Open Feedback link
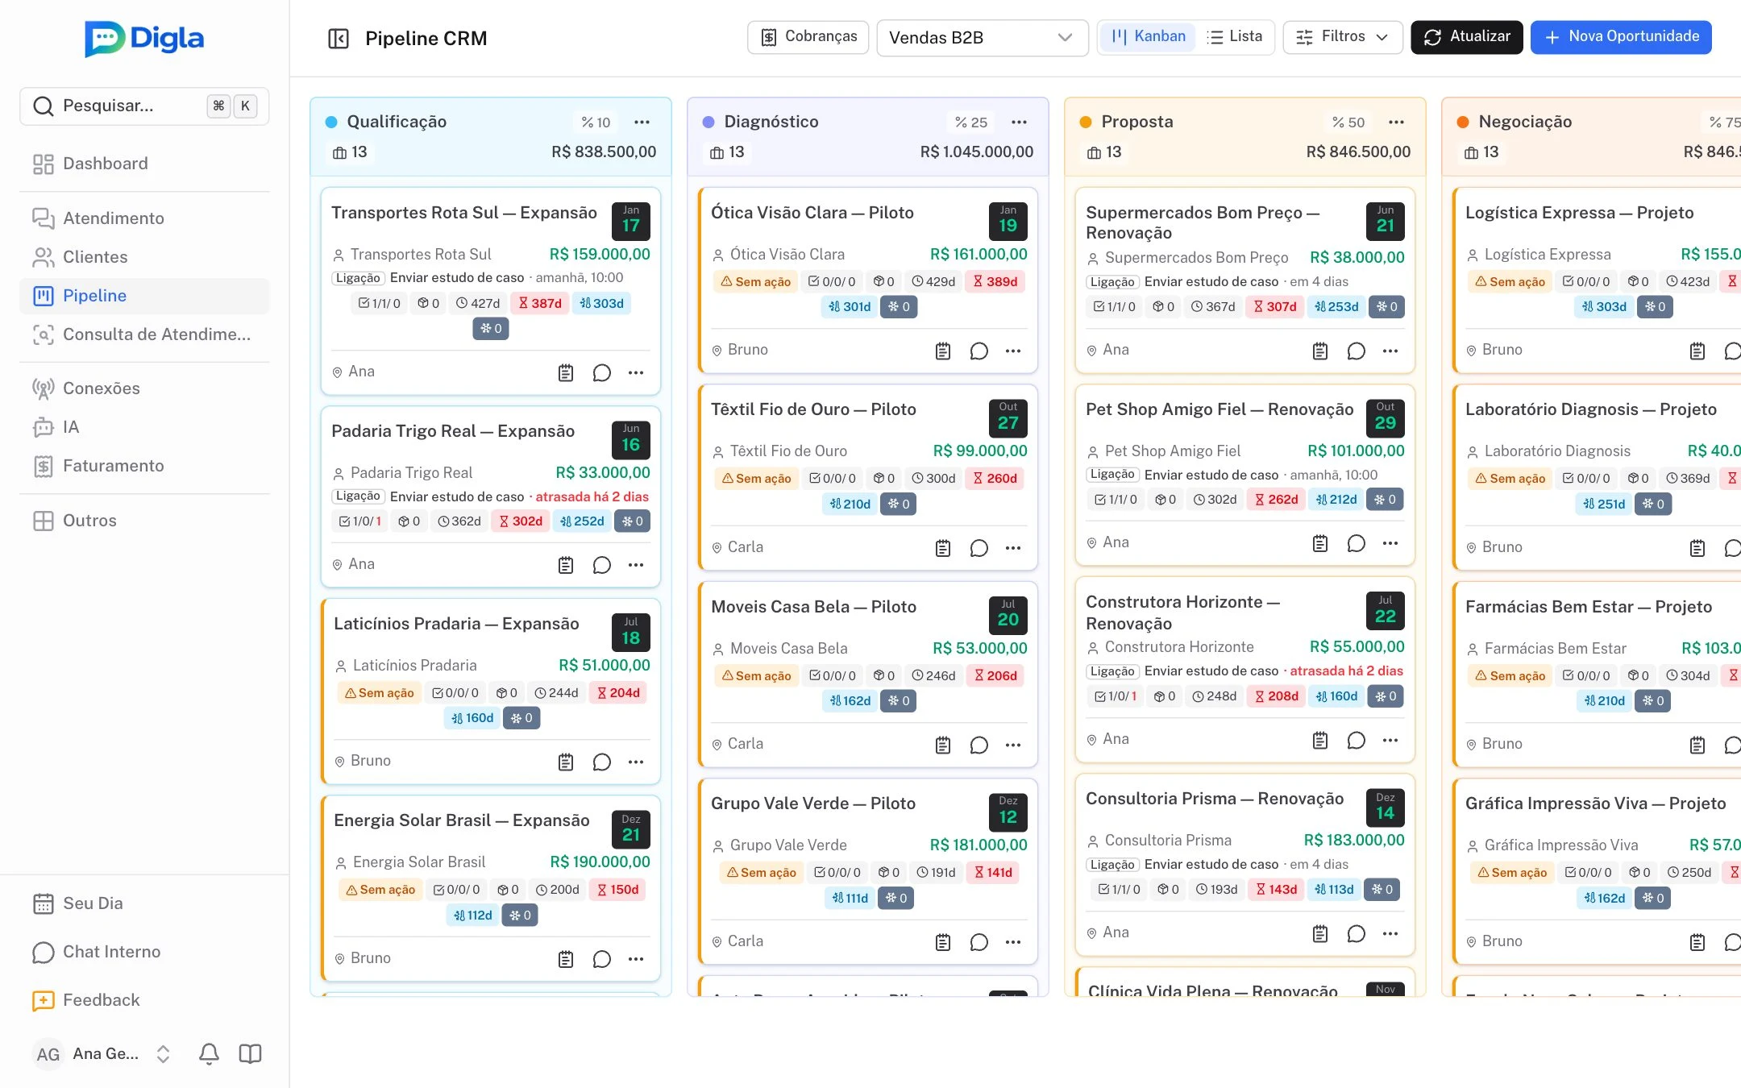 coord(144,1000)
